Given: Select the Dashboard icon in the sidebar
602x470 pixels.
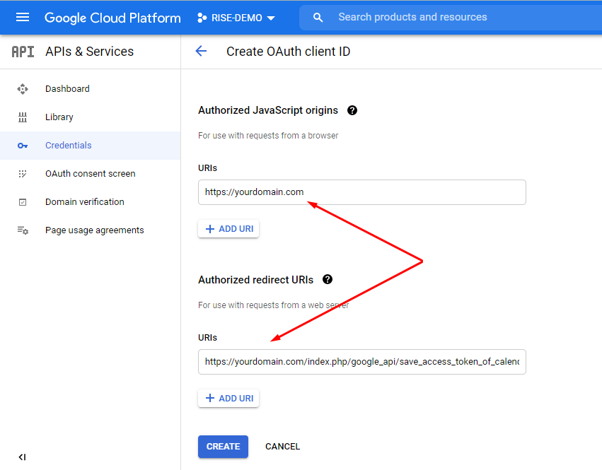Looking at the screenshot, I should coord(23,88).
